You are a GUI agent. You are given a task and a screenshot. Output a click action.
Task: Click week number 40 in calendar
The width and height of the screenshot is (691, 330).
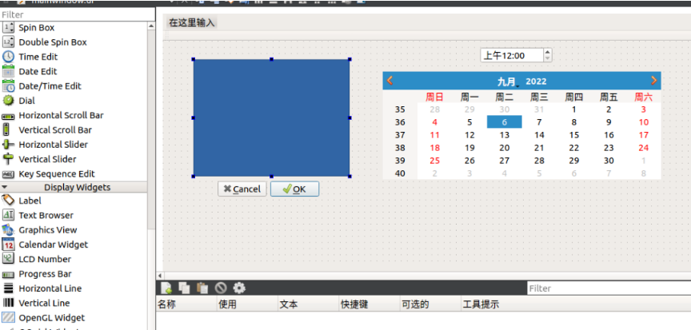coord(400,173)
